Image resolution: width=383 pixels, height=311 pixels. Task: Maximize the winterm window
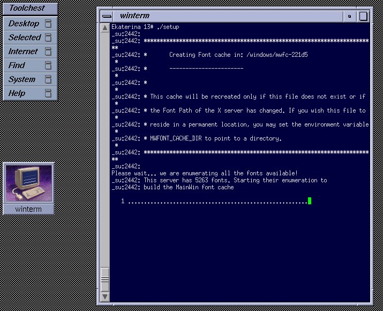(363, 16)
